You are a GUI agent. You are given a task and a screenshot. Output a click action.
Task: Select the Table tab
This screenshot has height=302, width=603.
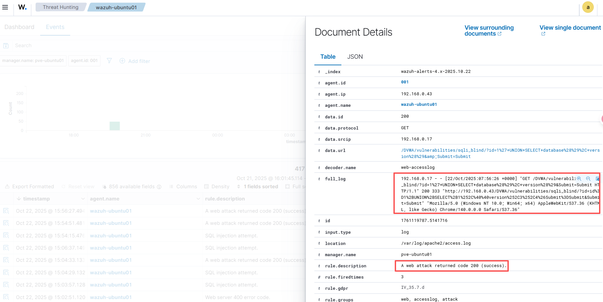click(328, 57)
